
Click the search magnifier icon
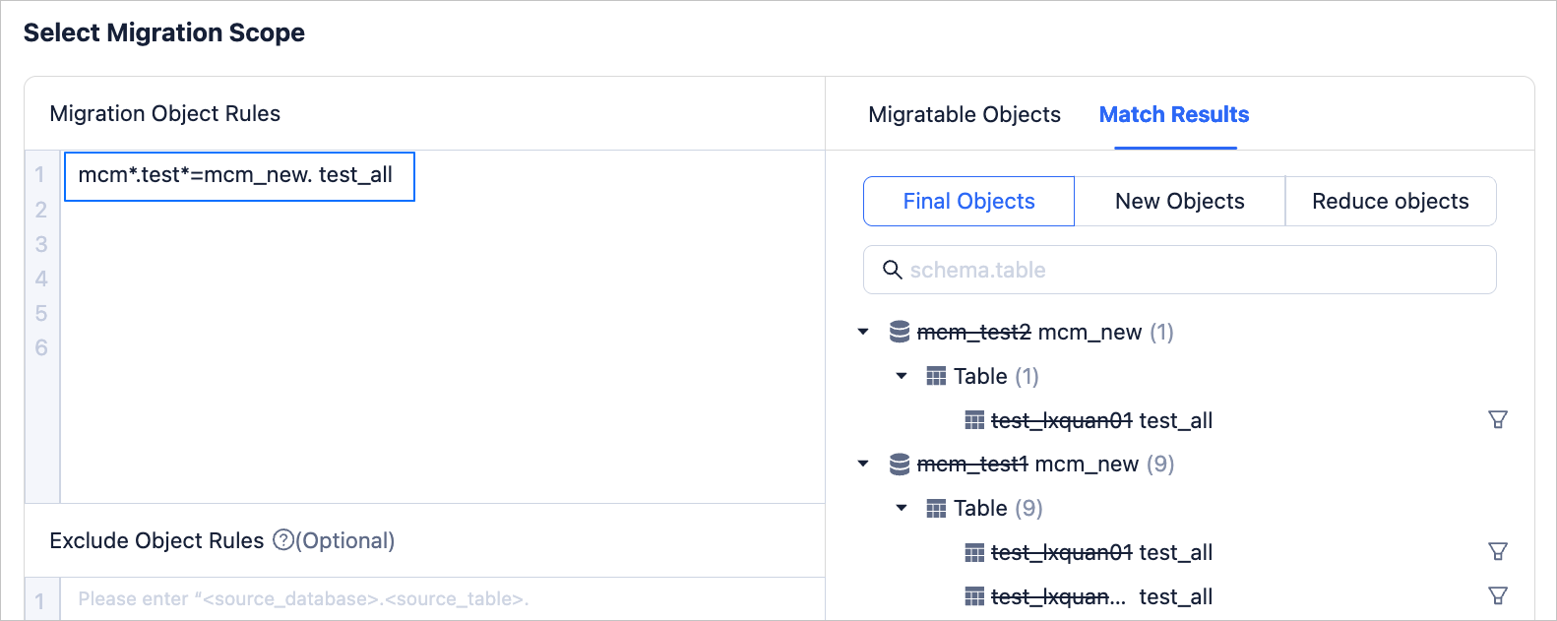893,270
